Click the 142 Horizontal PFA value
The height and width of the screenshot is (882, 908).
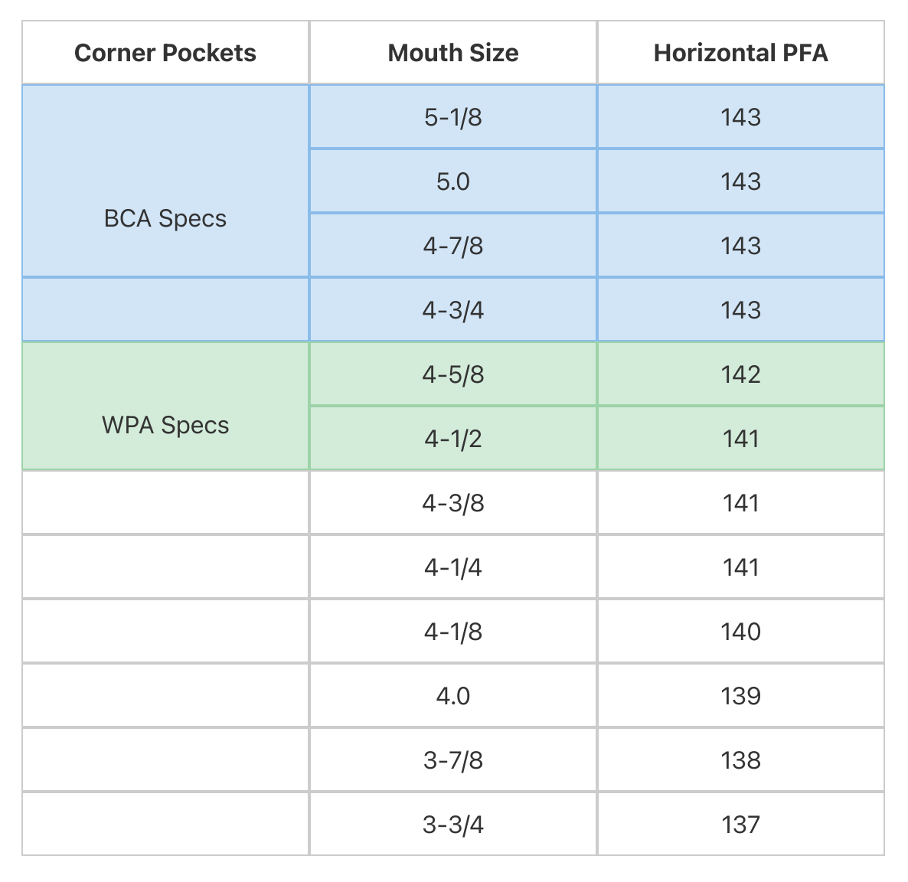740,374
